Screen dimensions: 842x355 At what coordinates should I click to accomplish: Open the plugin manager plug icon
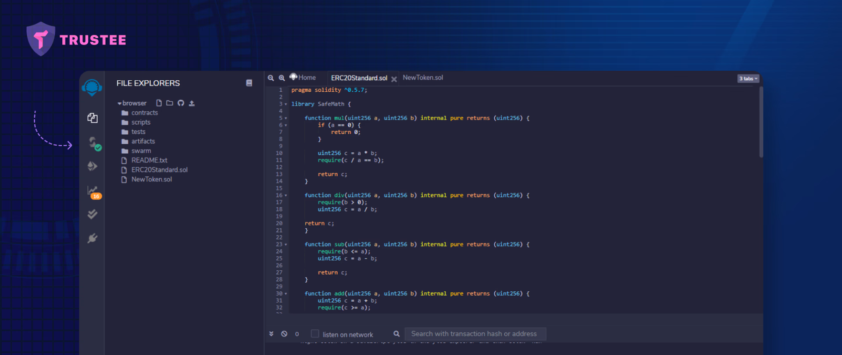coord(92,238)
